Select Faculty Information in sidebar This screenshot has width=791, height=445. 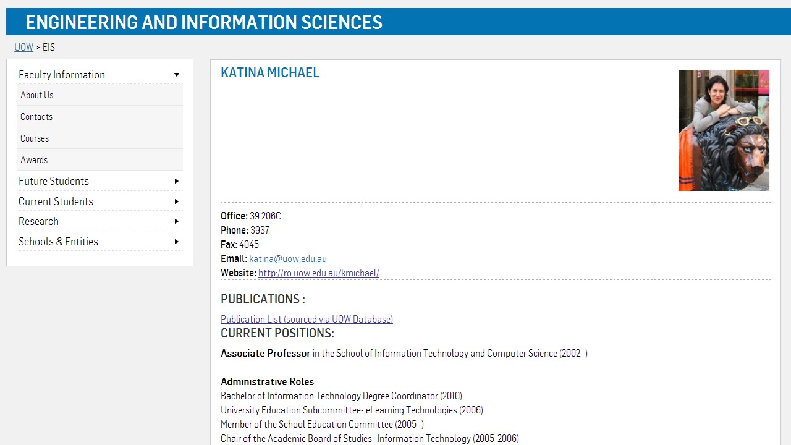pos(62,75)
